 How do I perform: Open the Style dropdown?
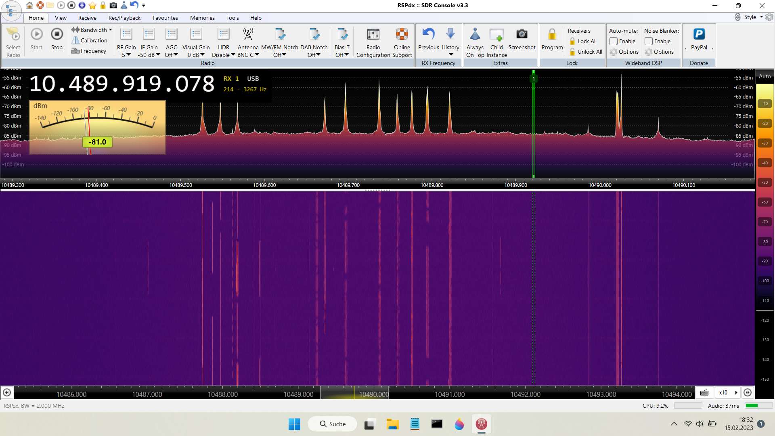pyautogui.click(x=753, y=17)
